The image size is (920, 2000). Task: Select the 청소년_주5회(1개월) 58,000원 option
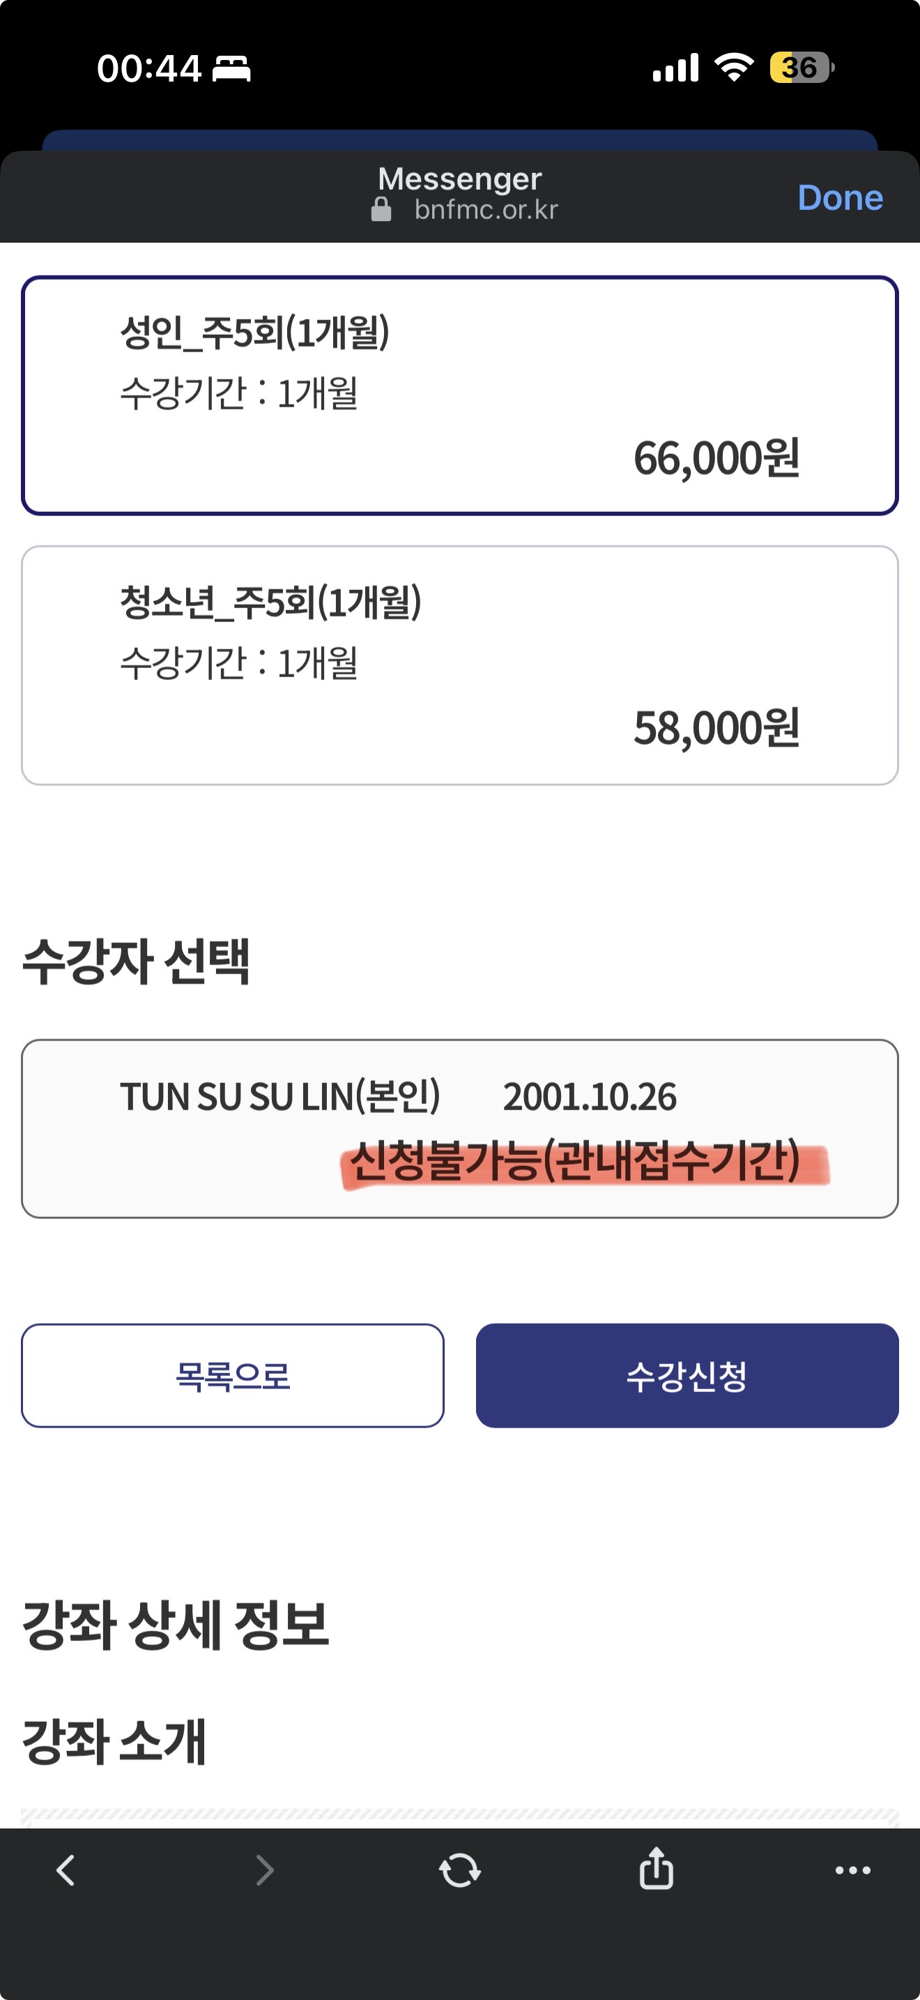460,665
